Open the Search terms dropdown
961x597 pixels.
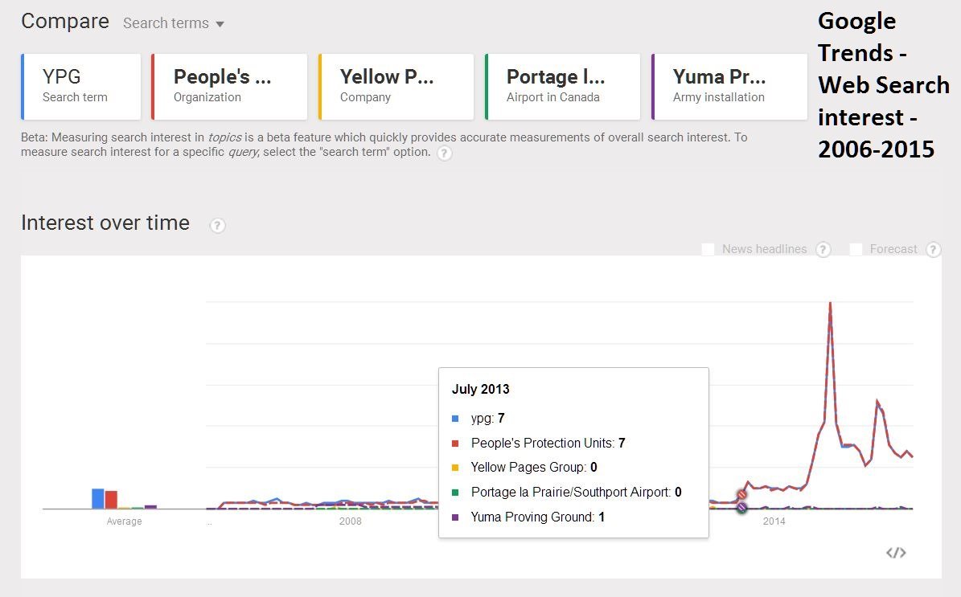(x=174, y=22)
